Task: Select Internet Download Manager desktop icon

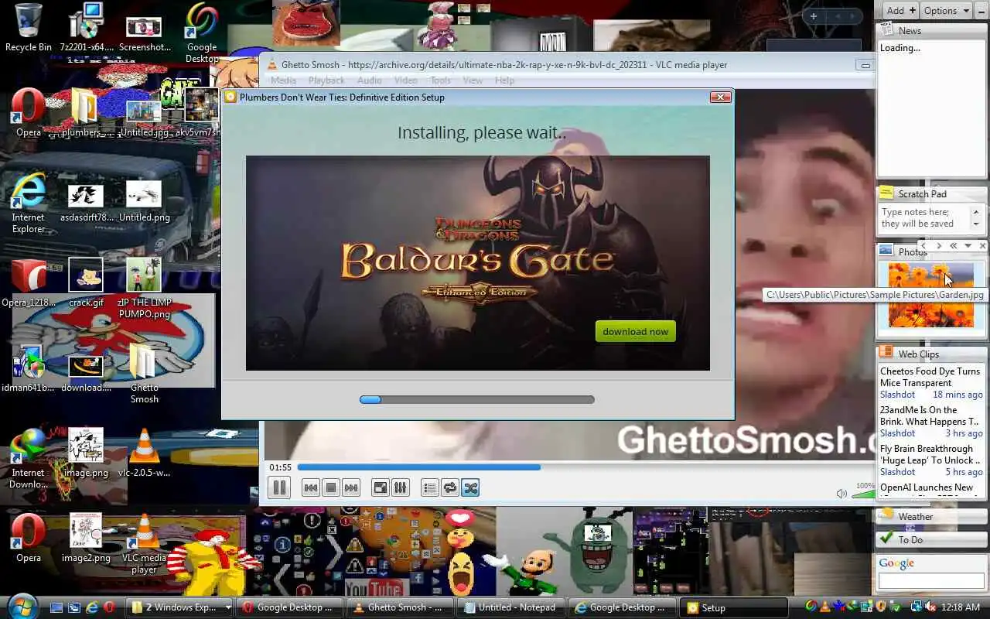Action: 28,458
